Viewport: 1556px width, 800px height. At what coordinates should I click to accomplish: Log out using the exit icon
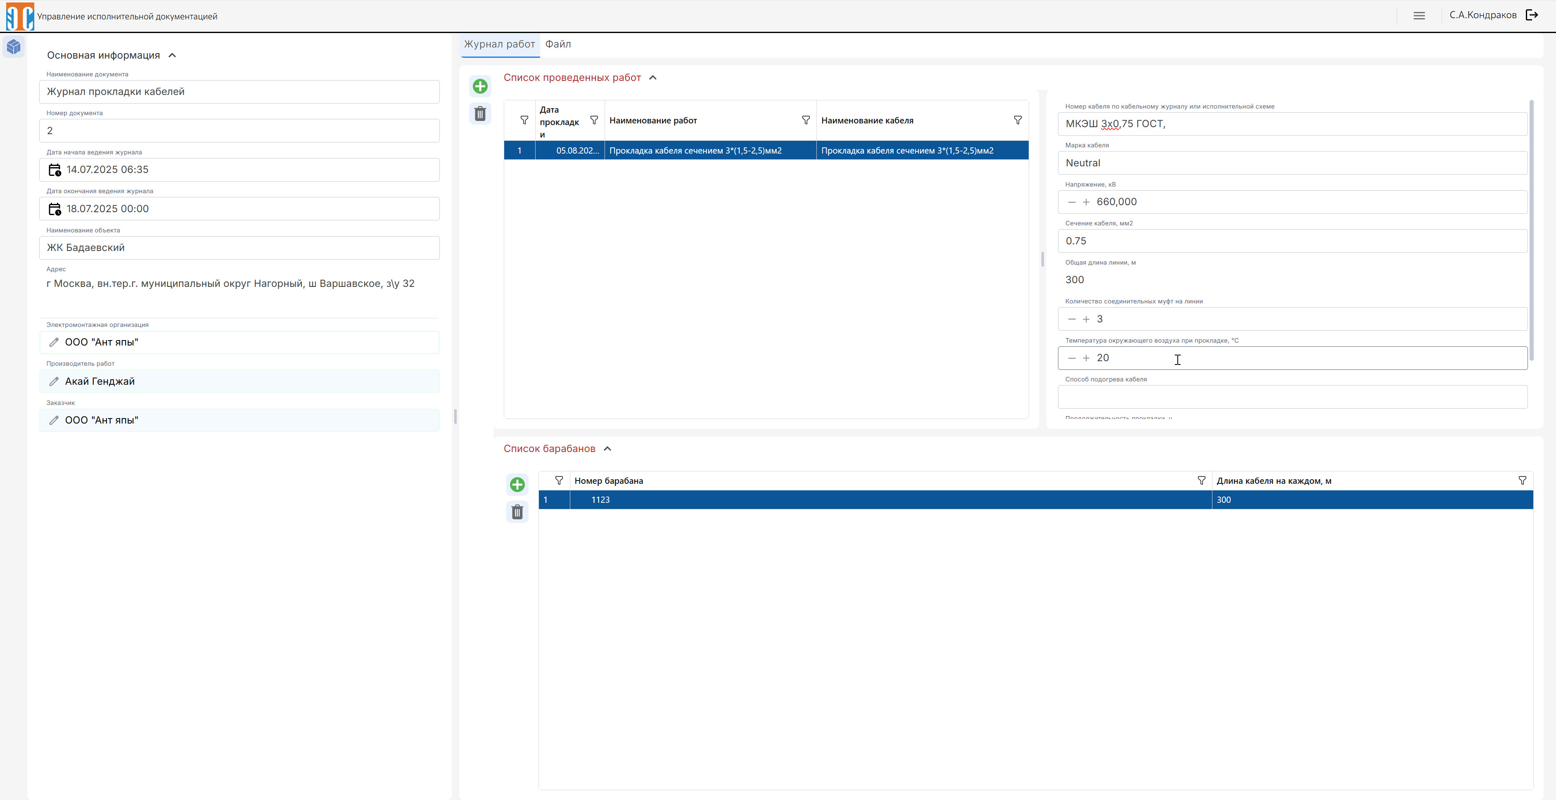coord(1532,15)
